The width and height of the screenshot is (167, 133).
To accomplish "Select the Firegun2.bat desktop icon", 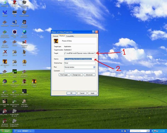I will tap(14, 23).
